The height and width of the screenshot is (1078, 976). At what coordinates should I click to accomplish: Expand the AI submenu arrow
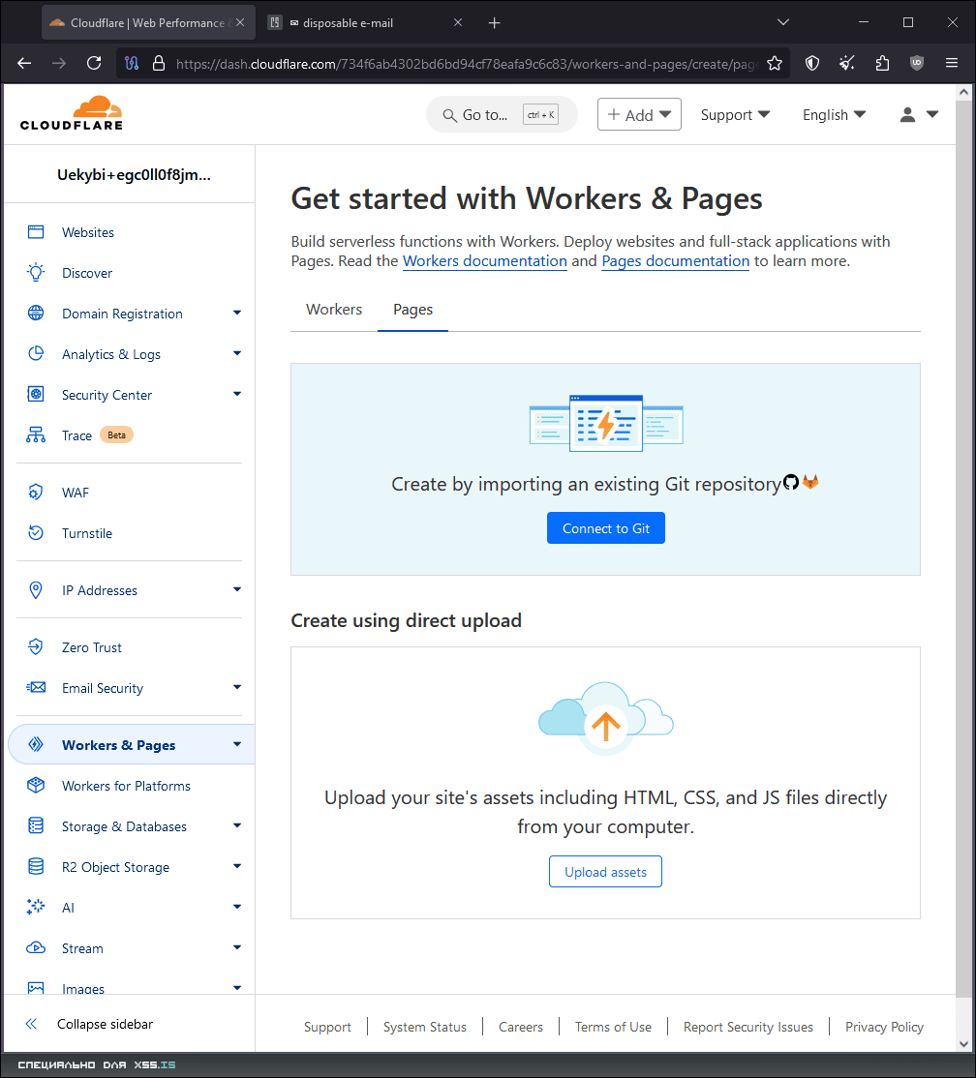(237, 906)
